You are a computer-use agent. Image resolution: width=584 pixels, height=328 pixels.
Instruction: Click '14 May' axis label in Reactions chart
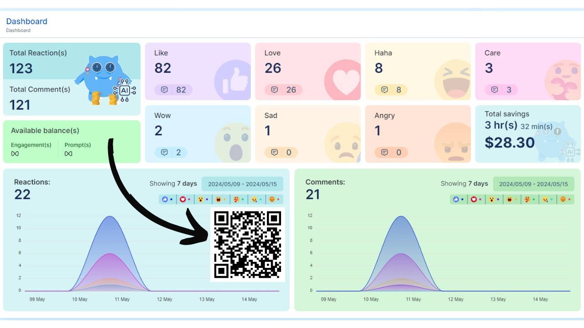pyautogui.click(x=249, y=299)
